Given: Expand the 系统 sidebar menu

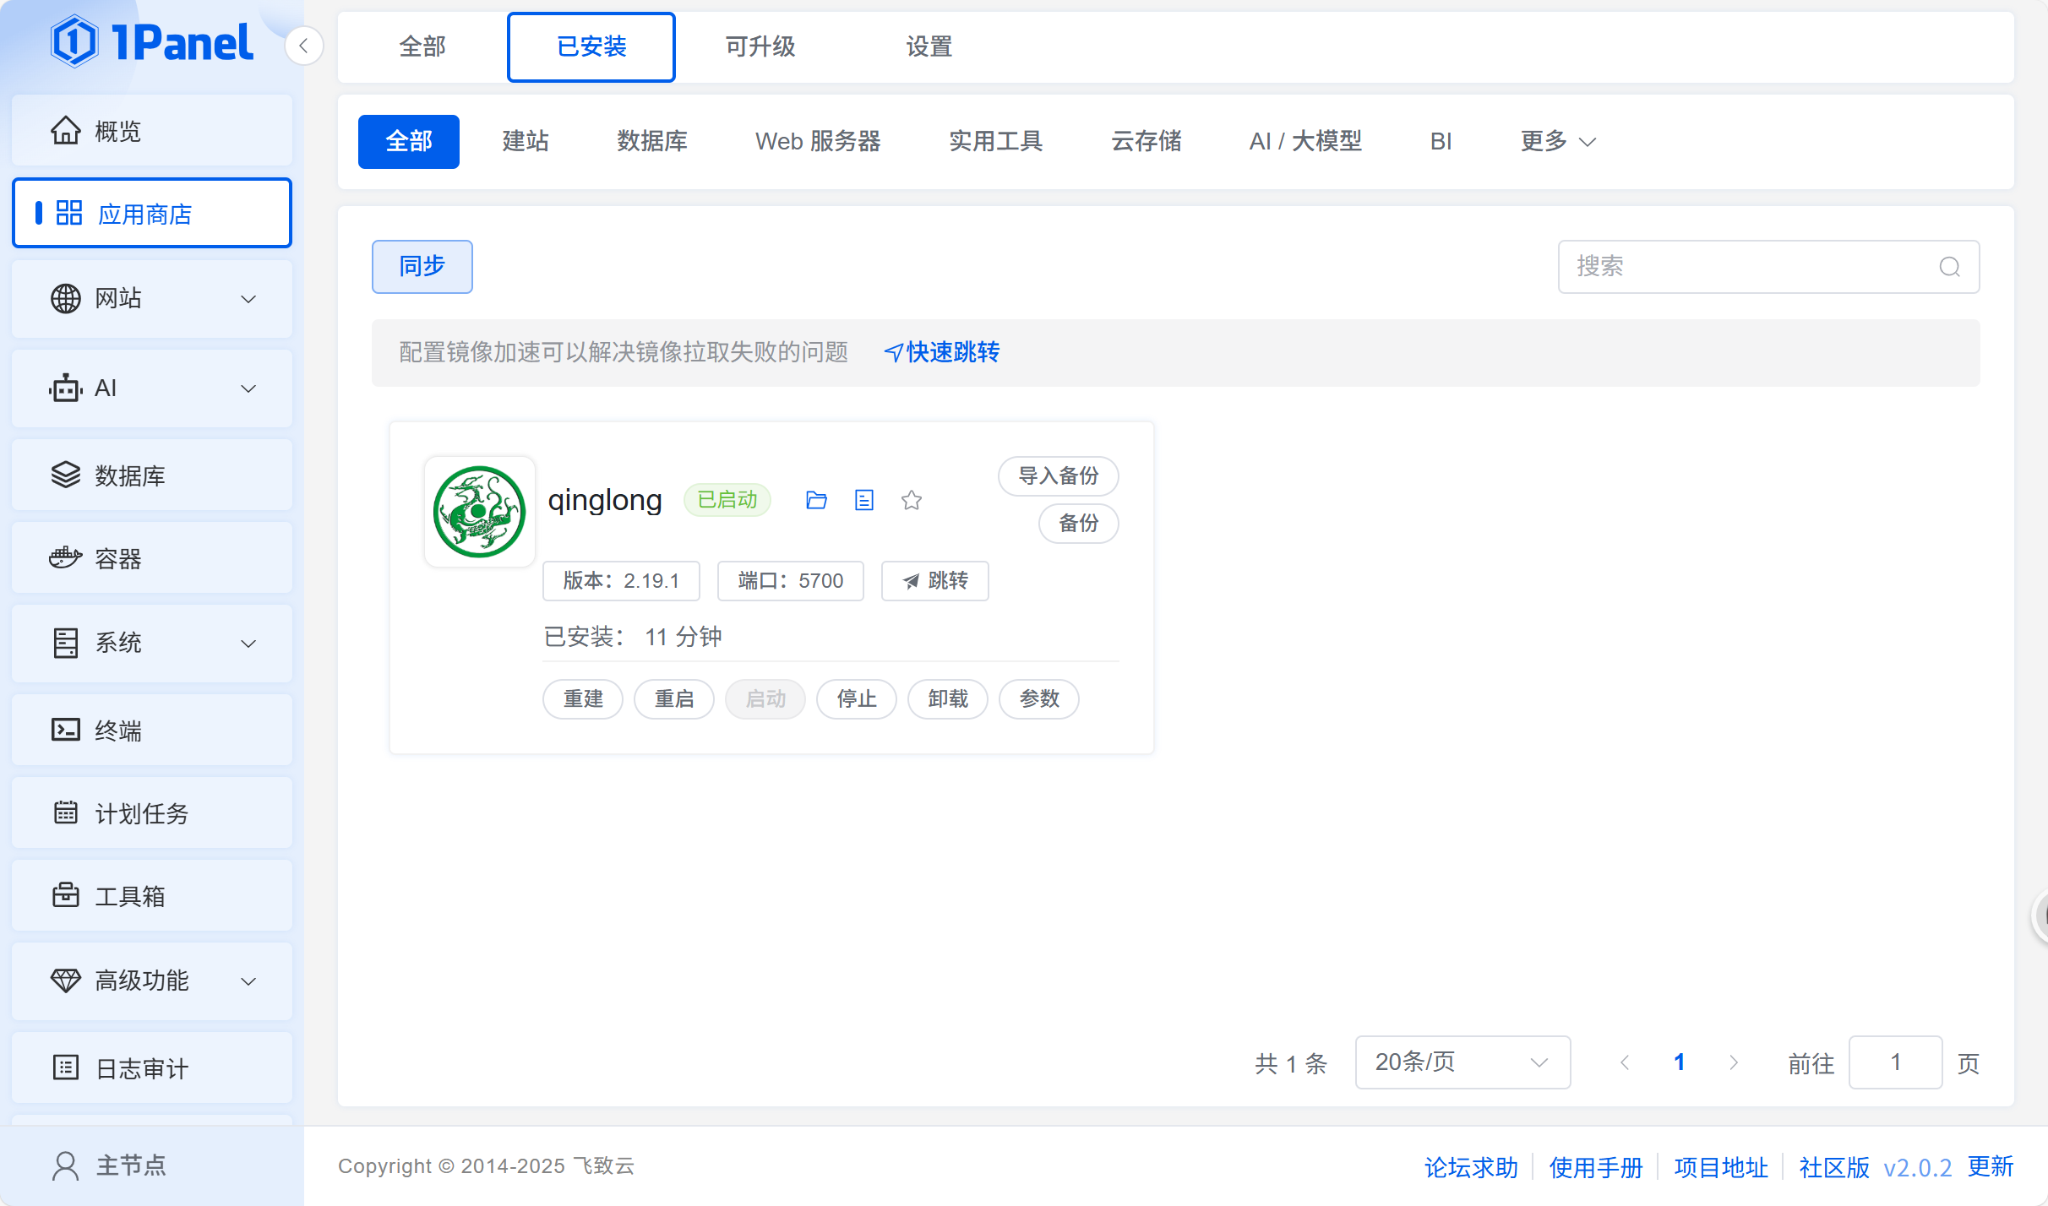Looking at the screenshot, I should [152, 643].
